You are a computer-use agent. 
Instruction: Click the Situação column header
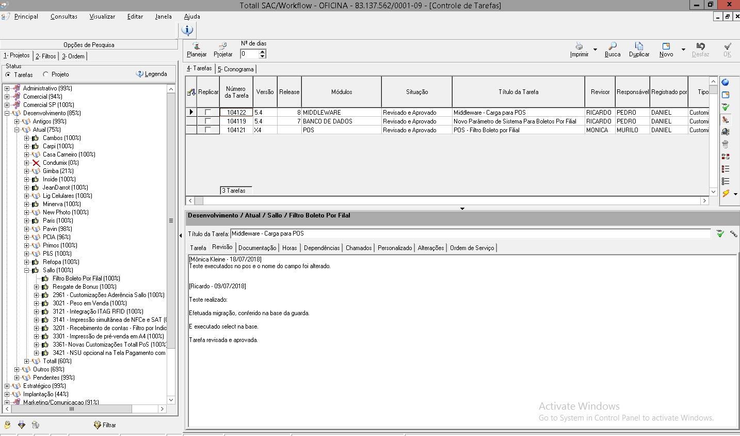417,92
